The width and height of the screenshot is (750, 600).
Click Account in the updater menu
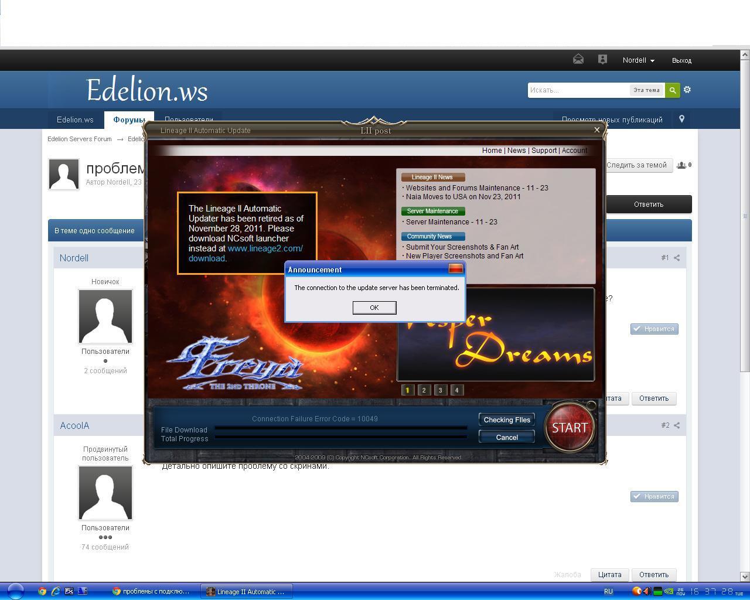click(574, 151)
